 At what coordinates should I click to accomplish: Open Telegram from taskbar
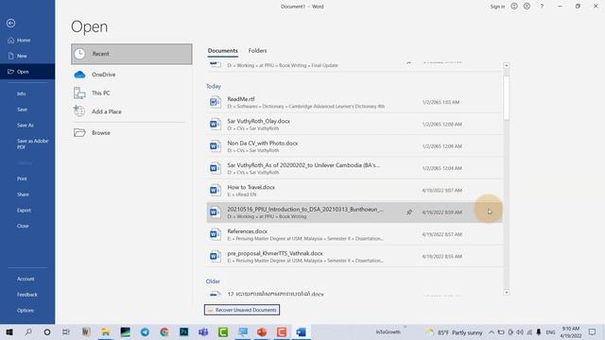145,331
